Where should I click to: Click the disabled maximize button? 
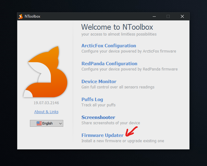168,16
